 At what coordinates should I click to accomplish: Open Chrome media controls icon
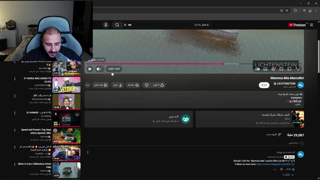click(304, 10)
